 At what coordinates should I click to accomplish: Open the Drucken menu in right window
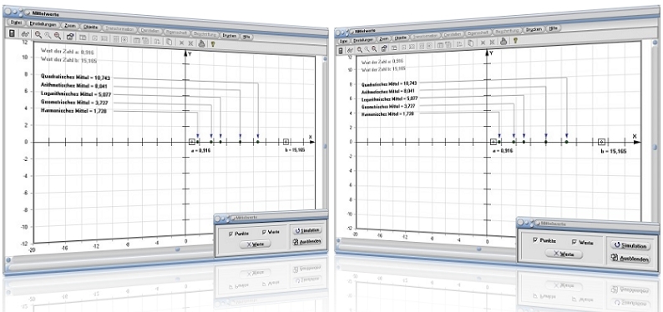pos(535,29)
